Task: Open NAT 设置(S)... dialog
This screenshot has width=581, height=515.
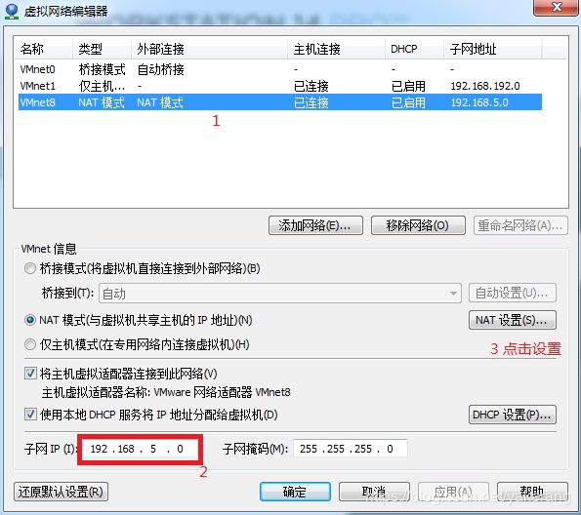Action: (513, 320)
